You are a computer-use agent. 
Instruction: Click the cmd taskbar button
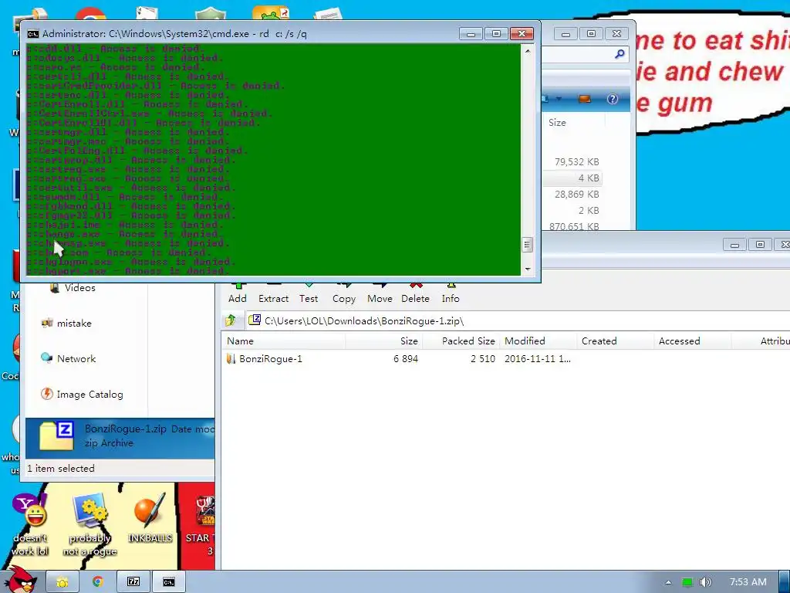(x=169, y=582)
